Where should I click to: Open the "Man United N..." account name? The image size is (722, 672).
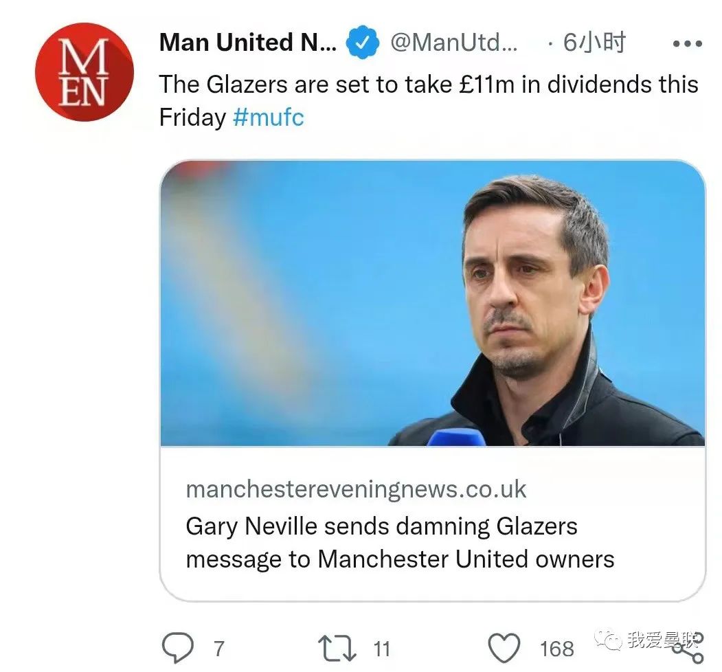click(248, 43)
